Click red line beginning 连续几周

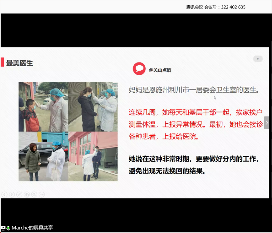(195, 112)
